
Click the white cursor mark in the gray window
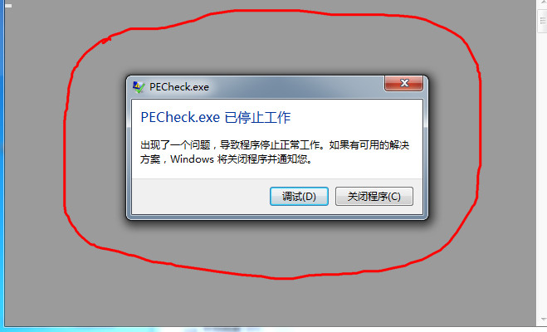point(8,6)
